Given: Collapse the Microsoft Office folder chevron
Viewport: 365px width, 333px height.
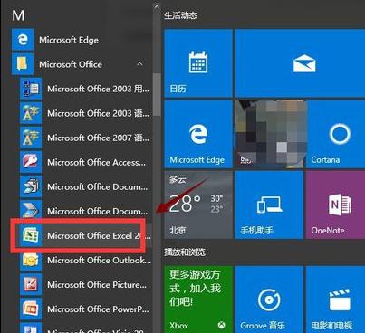Looking at the screenshot, I should (x=139, y=64).
